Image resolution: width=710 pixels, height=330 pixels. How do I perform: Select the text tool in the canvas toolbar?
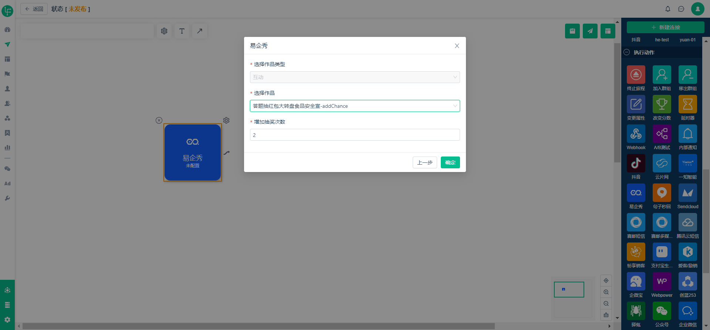tap(182, 31)
